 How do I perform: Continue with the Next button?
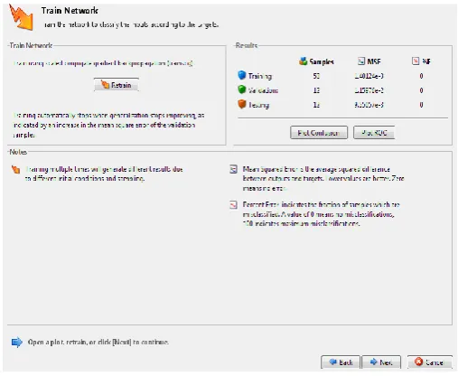click(381, 362)
